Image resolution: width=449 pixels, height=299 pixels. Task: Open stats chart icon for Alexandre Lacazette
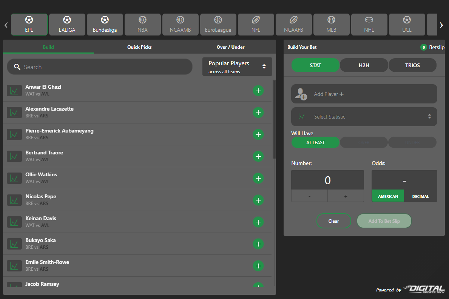(x=14, y=113)
